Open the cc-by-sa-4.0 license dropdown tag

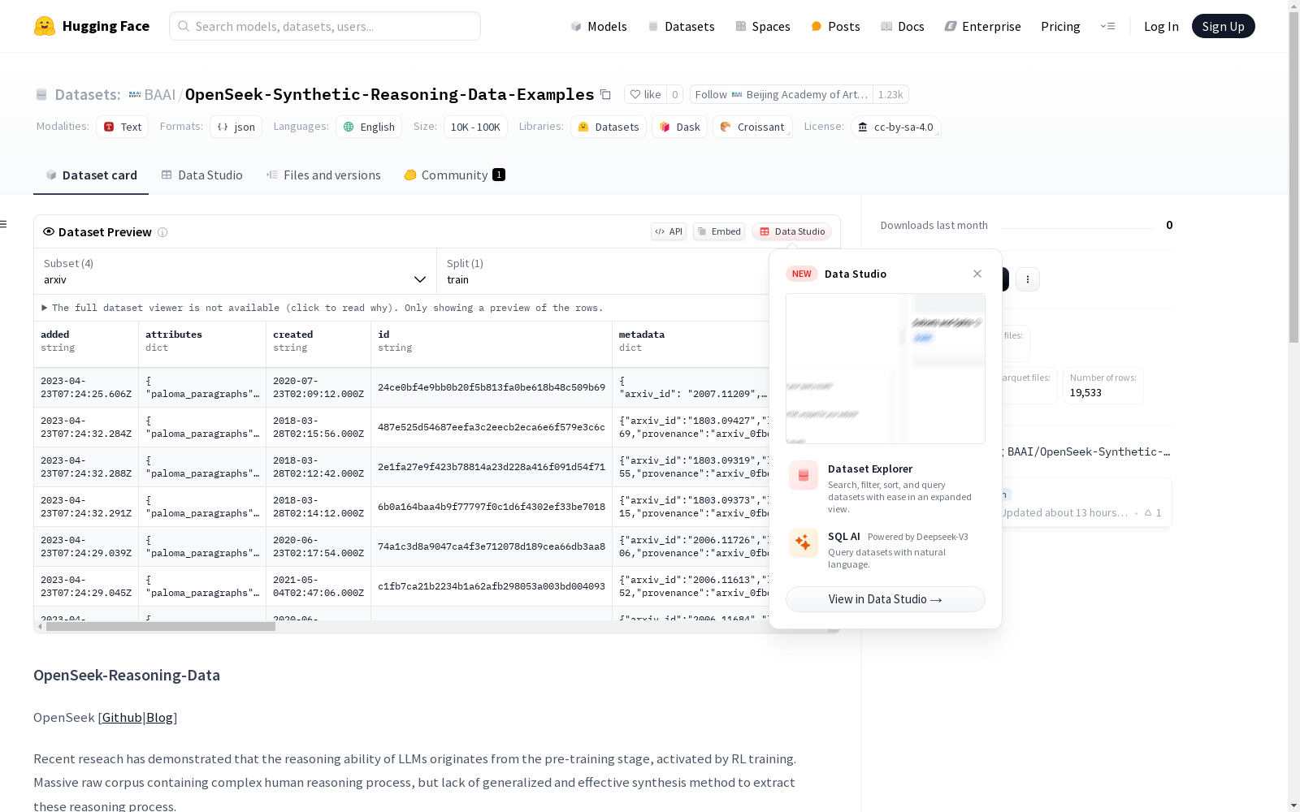tap(895, 127)
